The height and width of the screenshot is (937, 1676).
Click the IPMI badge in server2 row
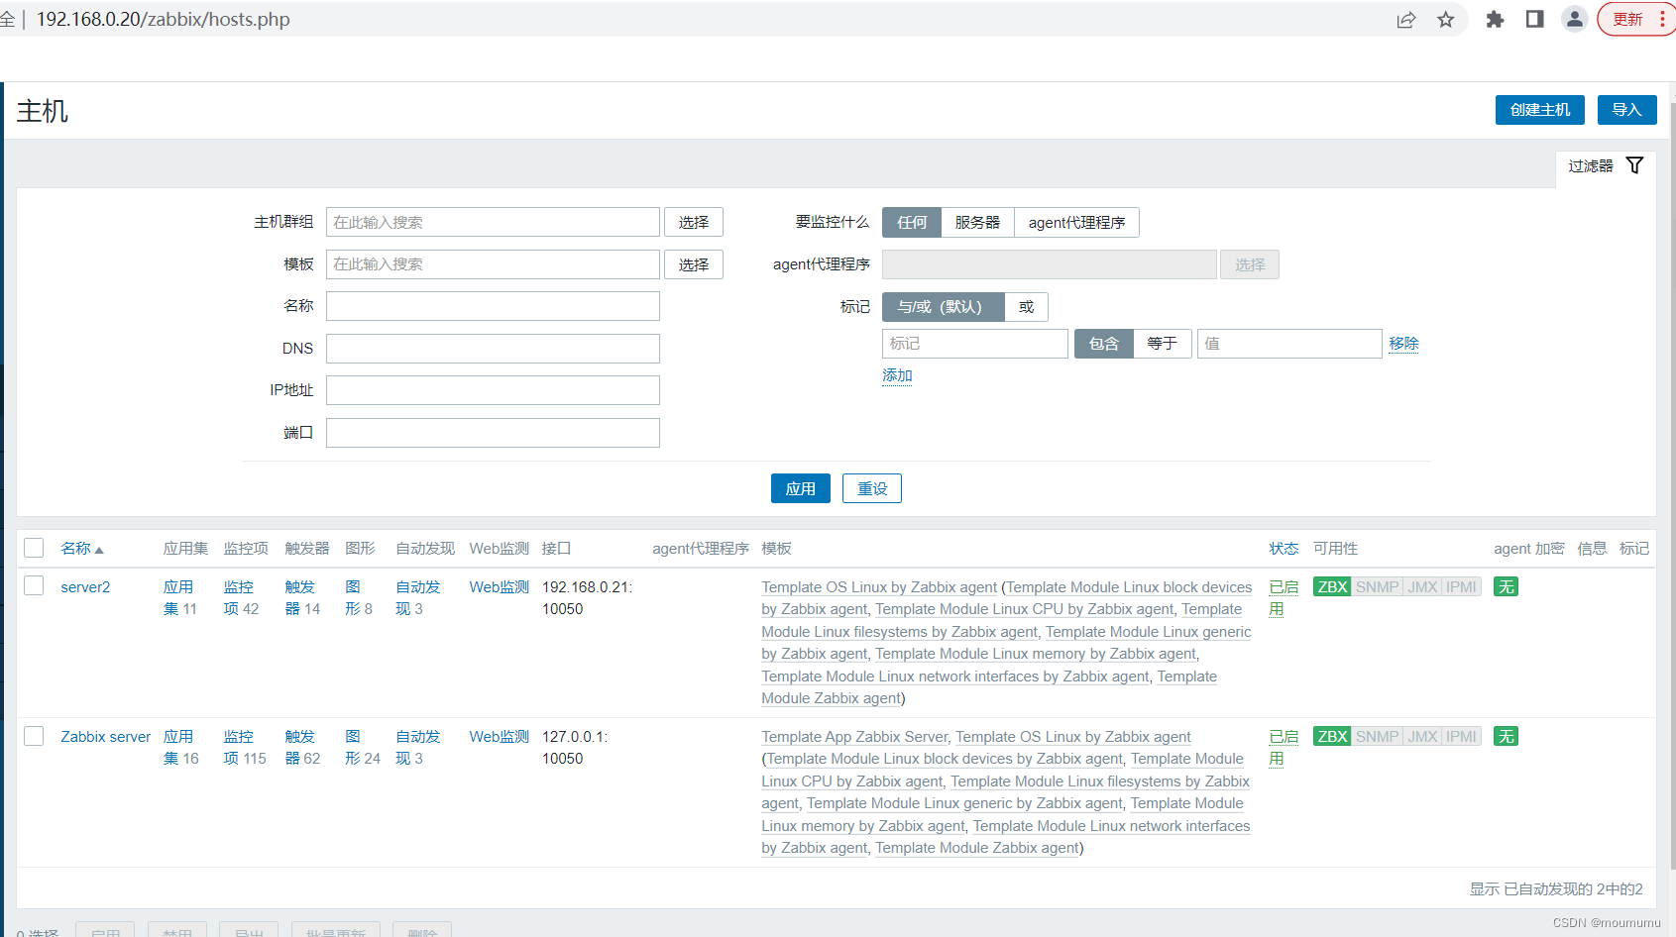pyautogui.click(x=1461, y=586)
